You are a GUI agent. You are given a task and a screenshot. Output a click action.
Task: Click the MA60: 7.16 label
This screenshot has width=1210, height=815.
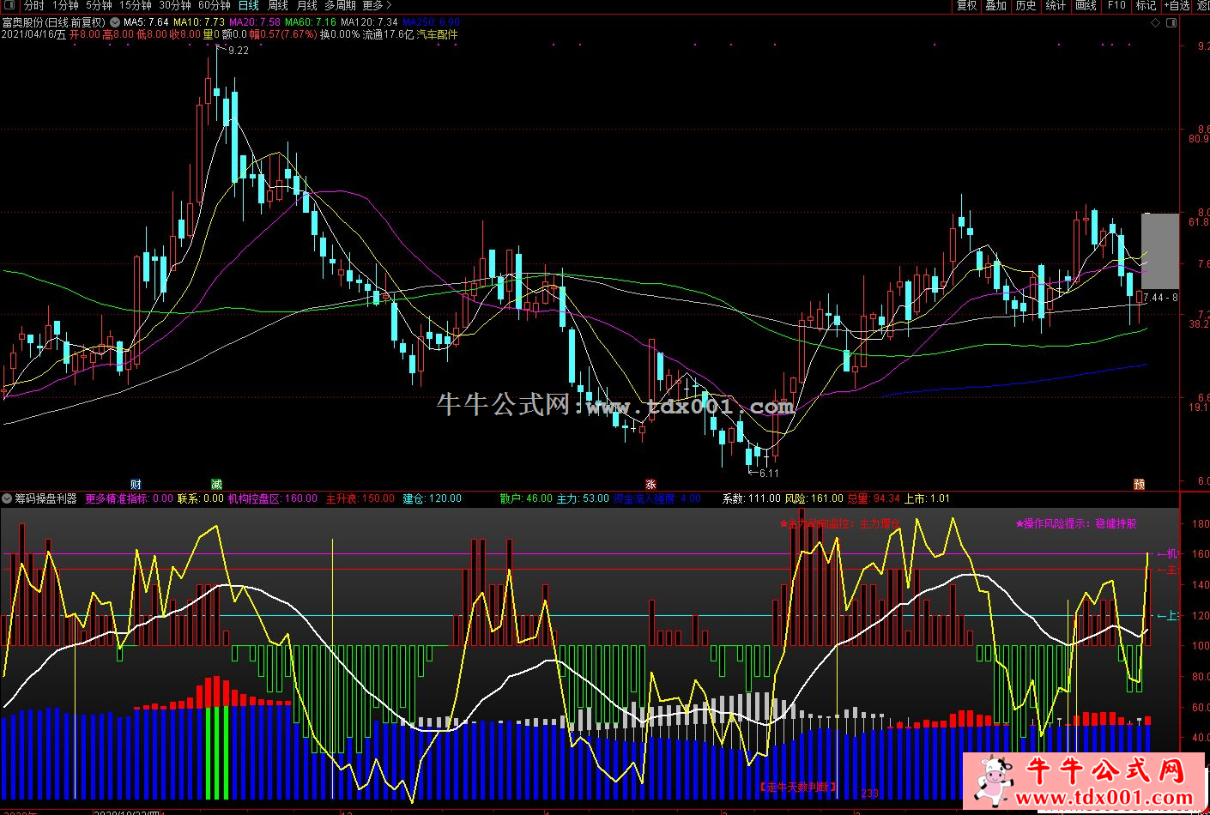coord(310,22)
